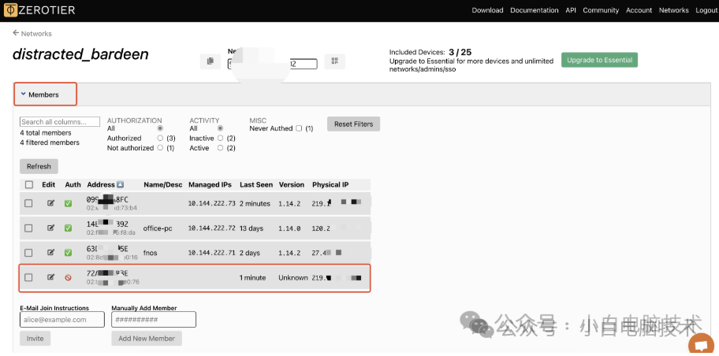Enable the Never Authed checkbox
Viewport: 719px width, 356px height.
coord(299,128)
